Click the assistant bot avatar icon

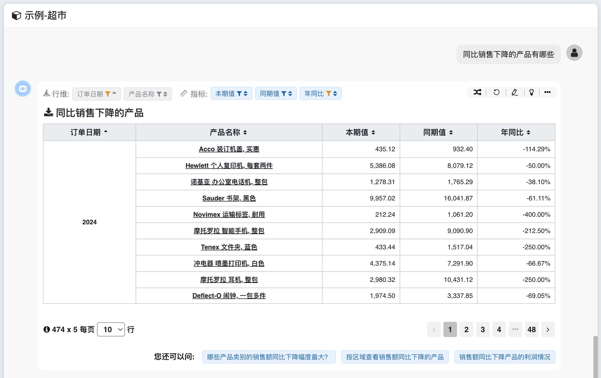pos(23,89)
